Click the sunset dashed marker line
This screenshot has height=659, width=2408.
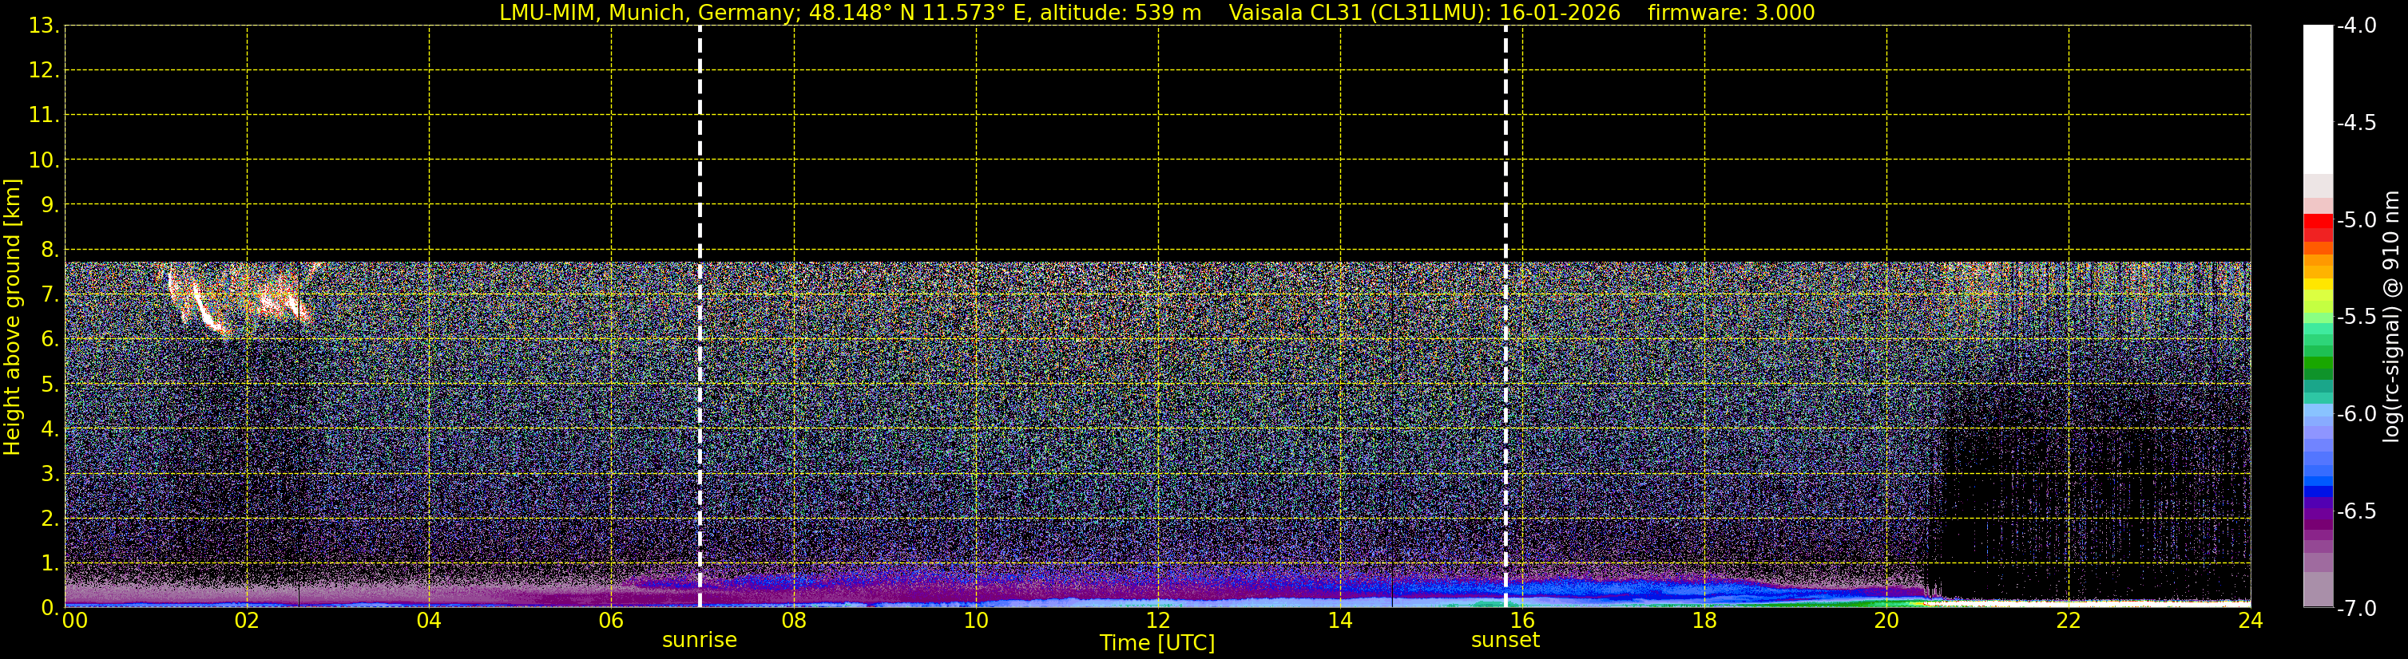[1505, 317]
